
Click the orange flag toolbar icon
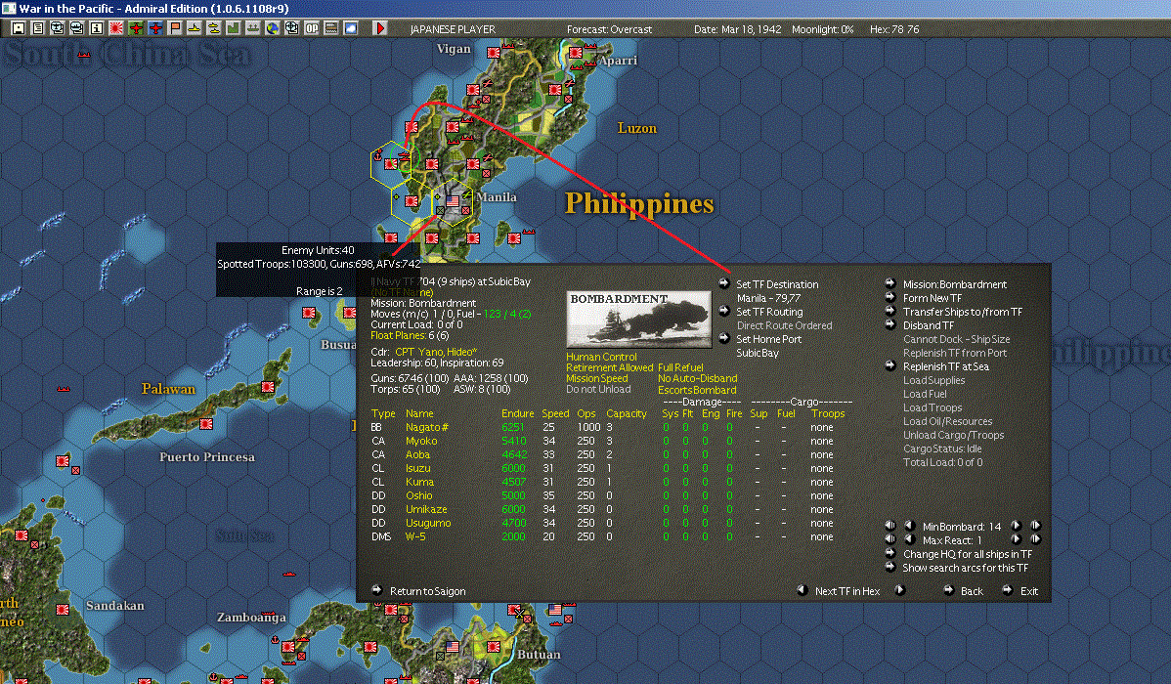[x=175, y=28]
